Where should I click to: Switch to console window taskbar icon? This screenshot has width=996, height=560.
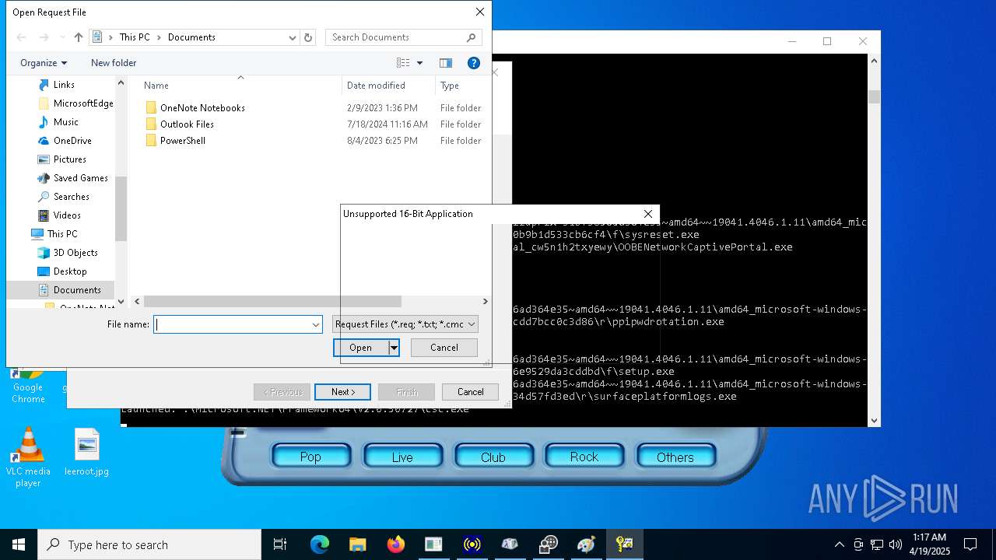pyautogui.click(x=433, y=544)
